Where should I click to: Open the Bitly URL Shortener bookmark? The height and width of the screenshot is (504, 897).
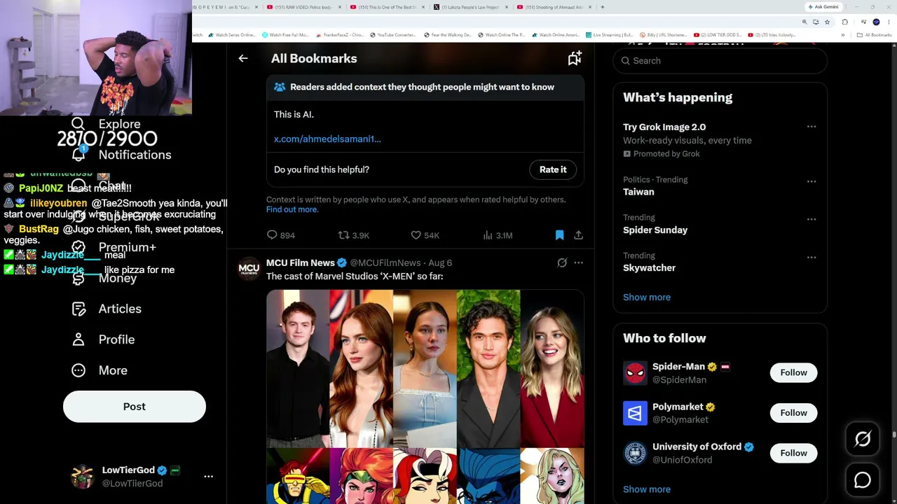pos(664,35)
